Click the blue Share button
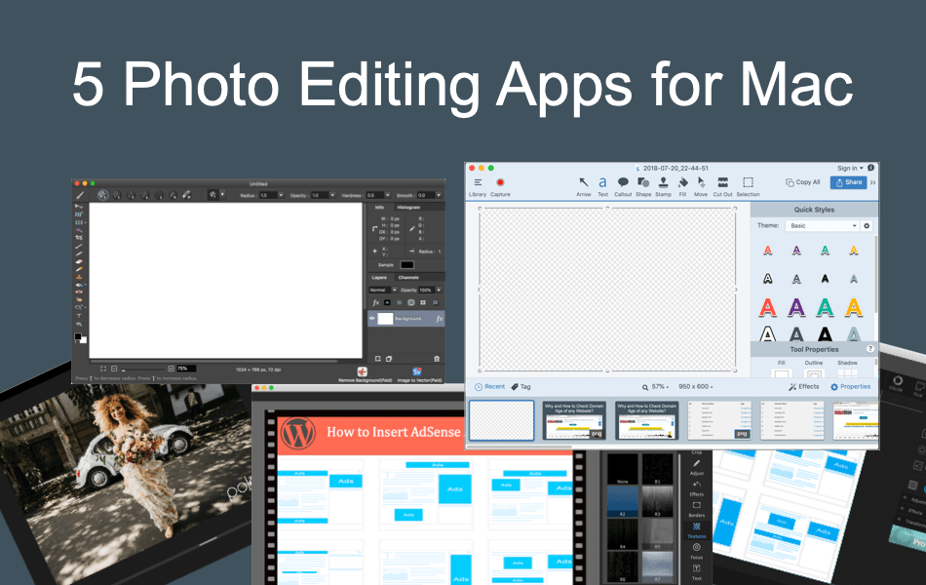Viewport: 926px width, 585px height. click(x=848, y=182)
